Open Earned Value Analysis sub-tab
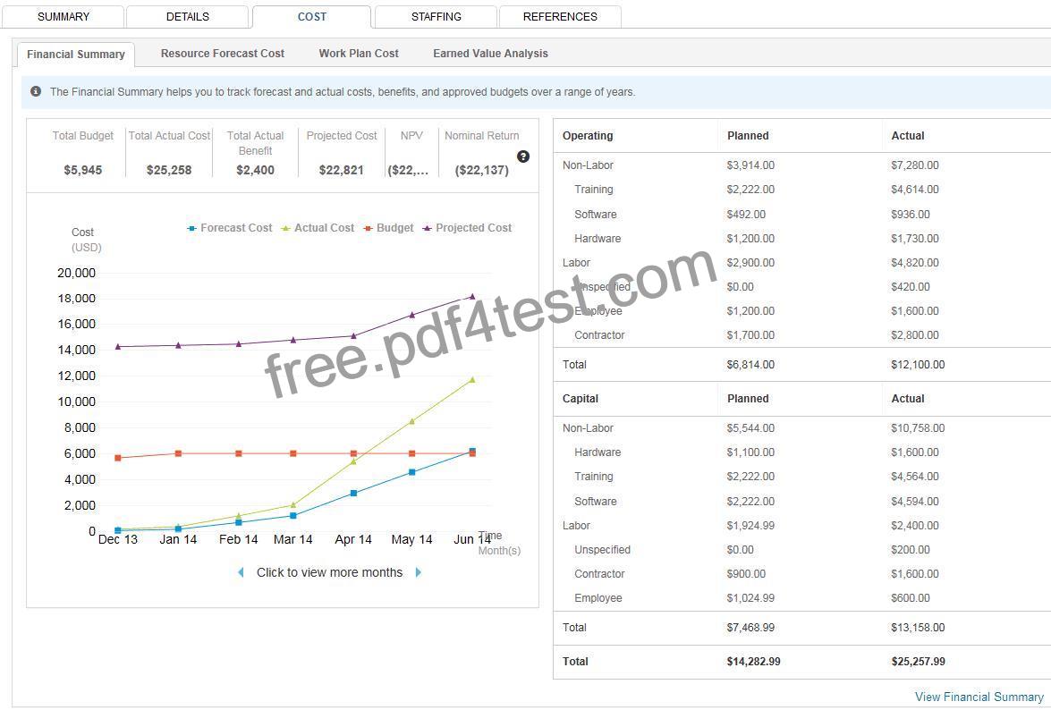Viewport: 1051px width, 710px height. pyautogui.click(x=491, y=54)
